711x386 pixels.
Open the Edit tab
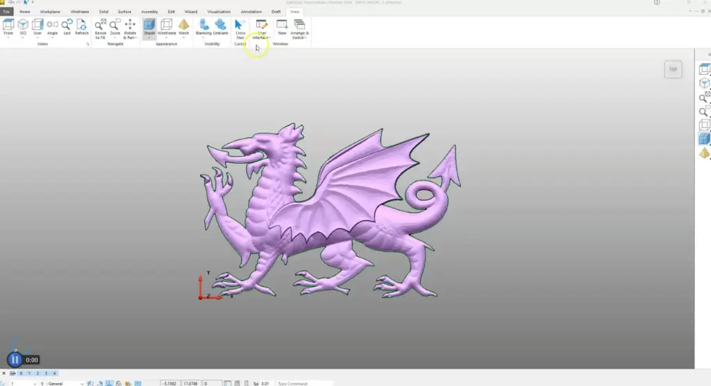pyautogui.click(x=171, y=12)
